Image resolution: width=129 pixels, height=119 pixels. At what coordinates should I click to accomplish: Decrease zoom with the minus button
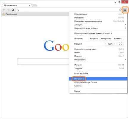[106, 44]
